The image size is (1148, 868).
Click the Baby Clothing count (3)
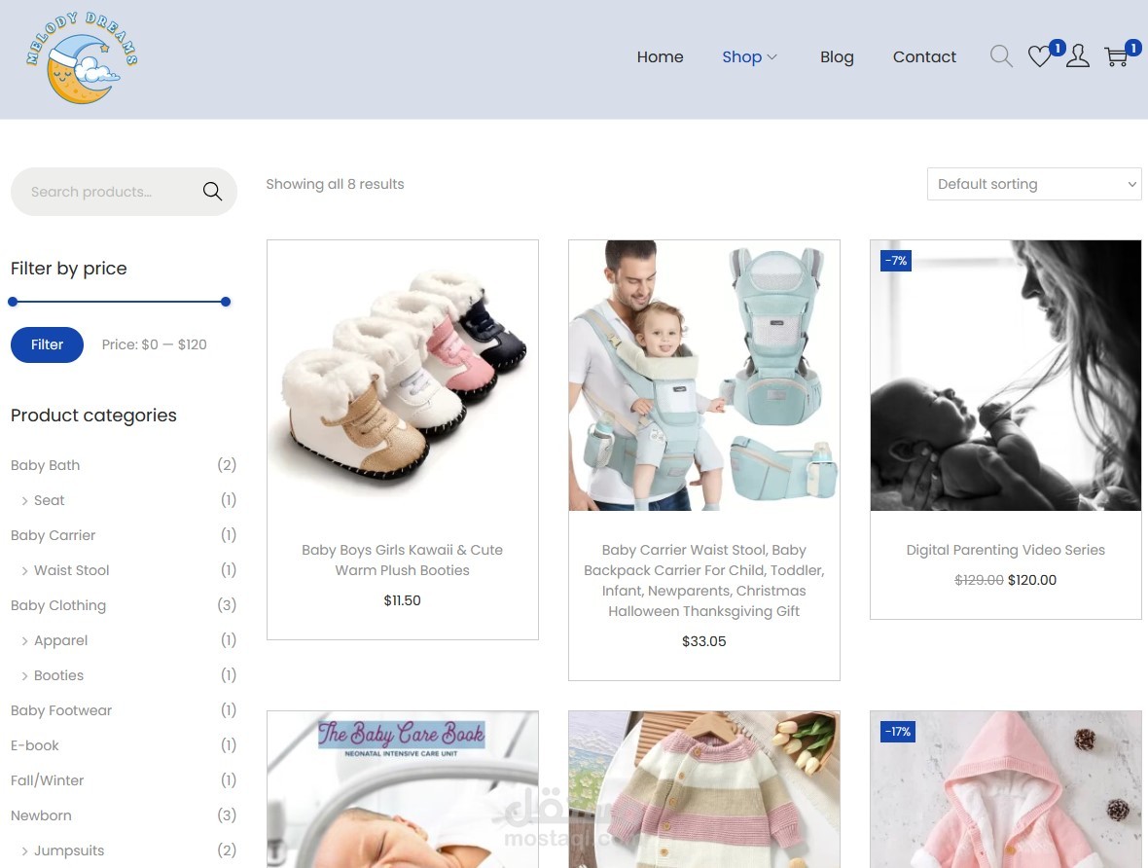click(x=227, y=605)
